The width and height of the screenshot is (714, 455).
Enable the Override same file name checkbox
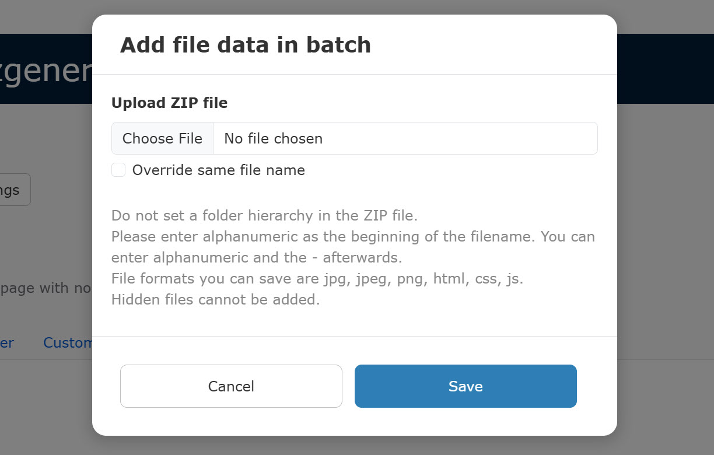(118, 170)
